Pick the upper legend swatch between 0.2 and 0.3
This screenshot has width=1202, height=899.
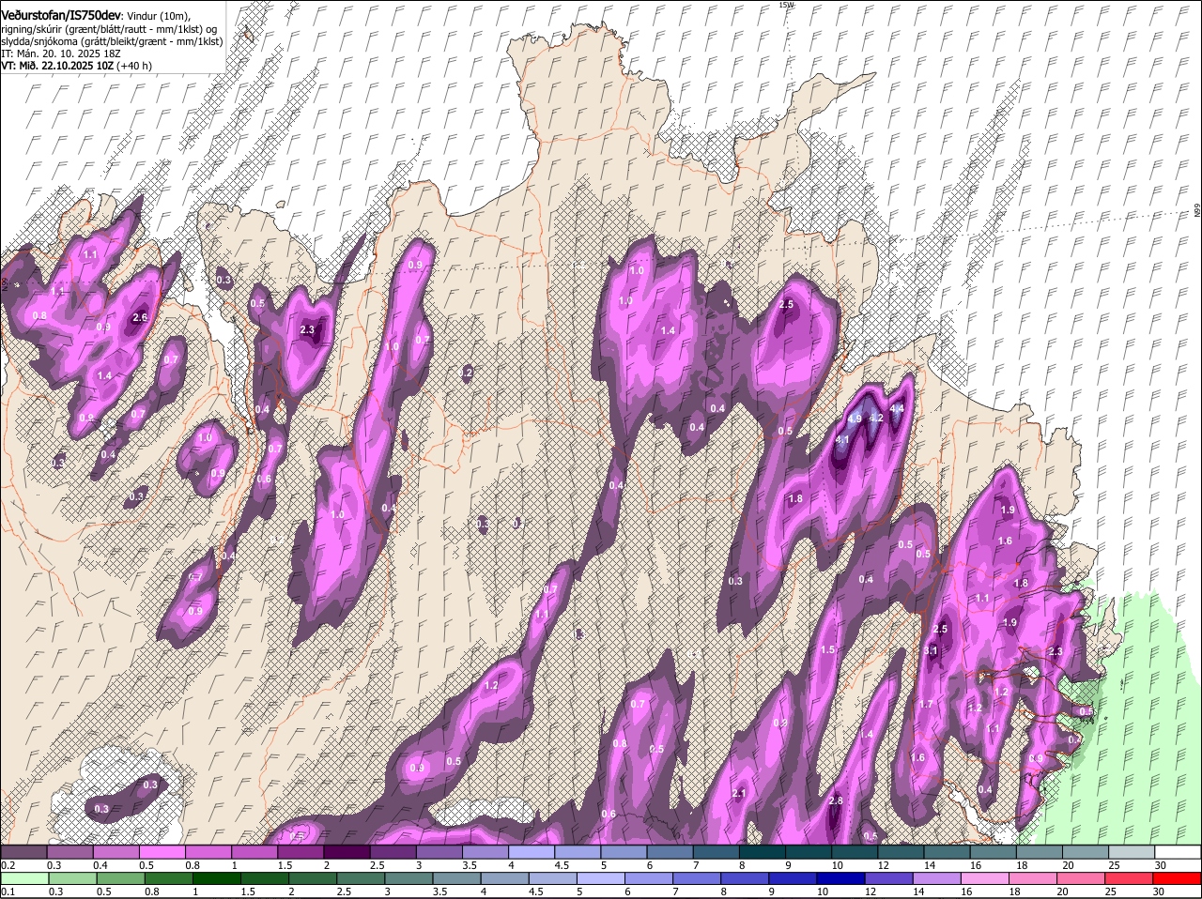coord(23,852)
